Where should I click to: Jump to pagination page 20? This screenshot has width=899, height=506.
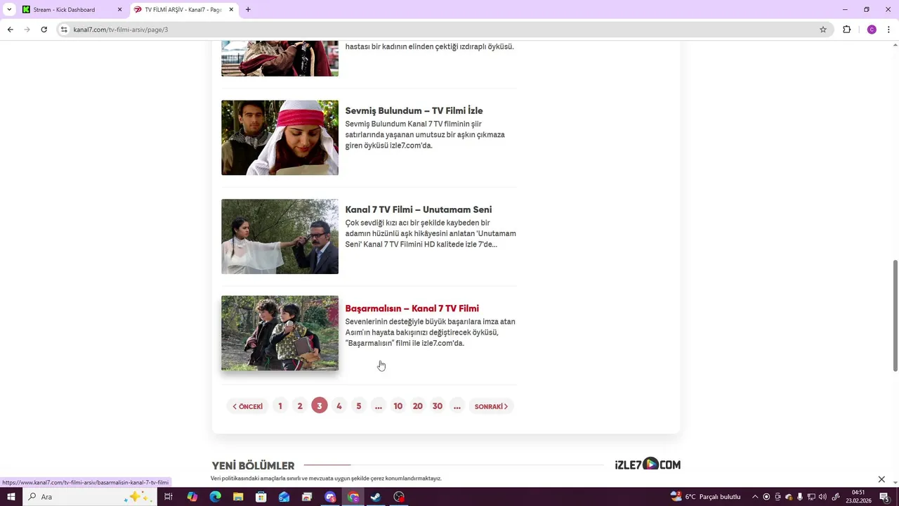(x=418, y=406)
